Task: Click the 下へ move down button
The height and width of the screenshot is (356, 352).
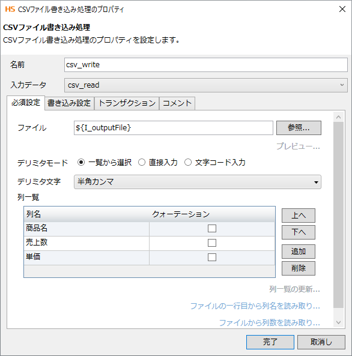Action: 299,232
